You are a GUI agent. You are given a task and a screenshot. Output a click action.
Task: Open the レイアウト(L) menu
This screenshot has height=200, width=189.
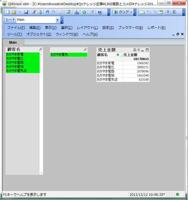pos(87,28)
